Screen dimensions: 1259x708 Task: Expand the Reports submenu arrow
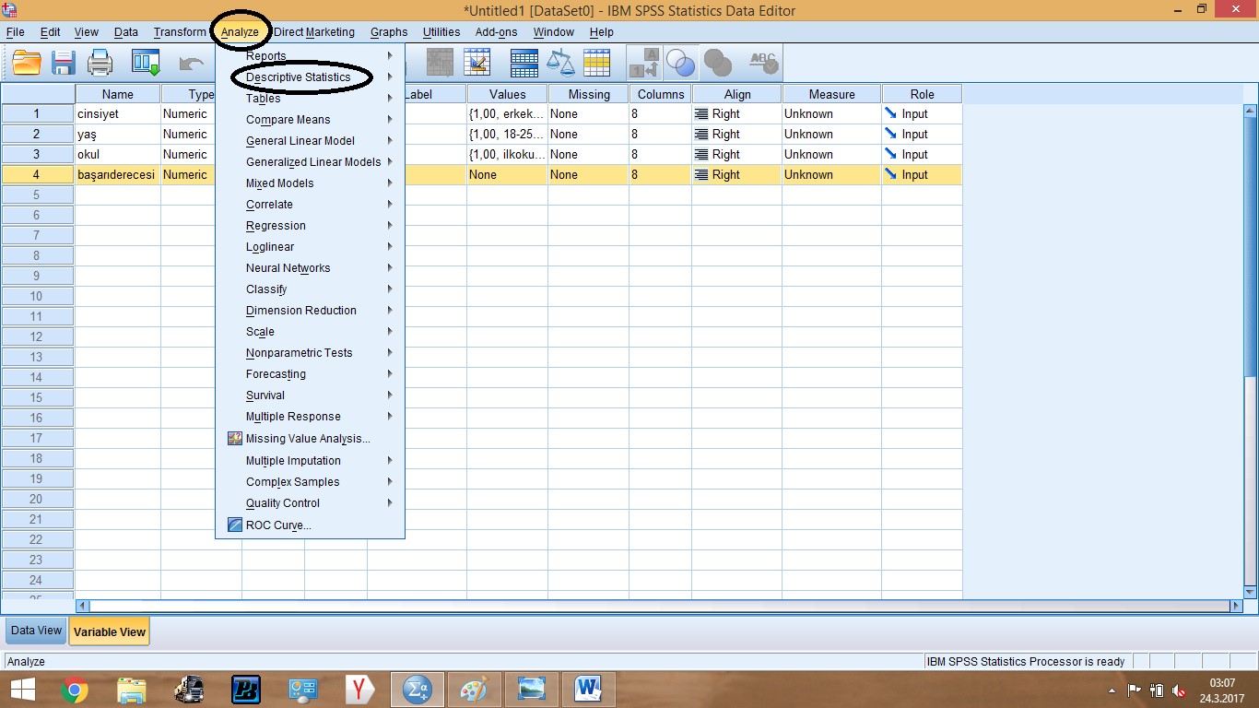click(x=390, y=56)
